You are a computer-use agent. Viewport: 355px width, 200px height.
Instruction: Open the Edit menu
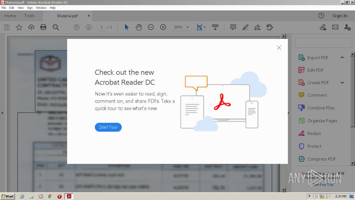(x=12, y=8)
